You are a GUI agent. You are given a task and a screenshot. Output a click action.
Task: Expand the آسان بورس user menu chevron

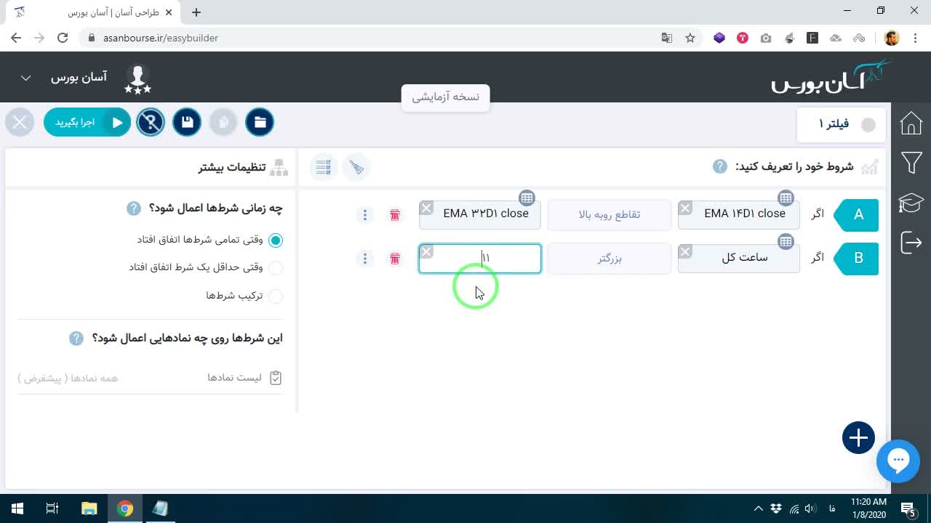(x=25, y=78)
